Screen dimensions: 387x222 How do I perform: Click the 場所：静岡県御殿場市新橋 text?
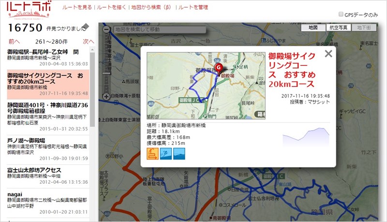pos(176,126)
